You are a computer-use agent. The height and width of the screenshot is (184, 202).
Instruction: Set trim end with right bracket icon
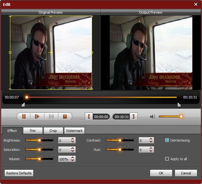(134, 116)
